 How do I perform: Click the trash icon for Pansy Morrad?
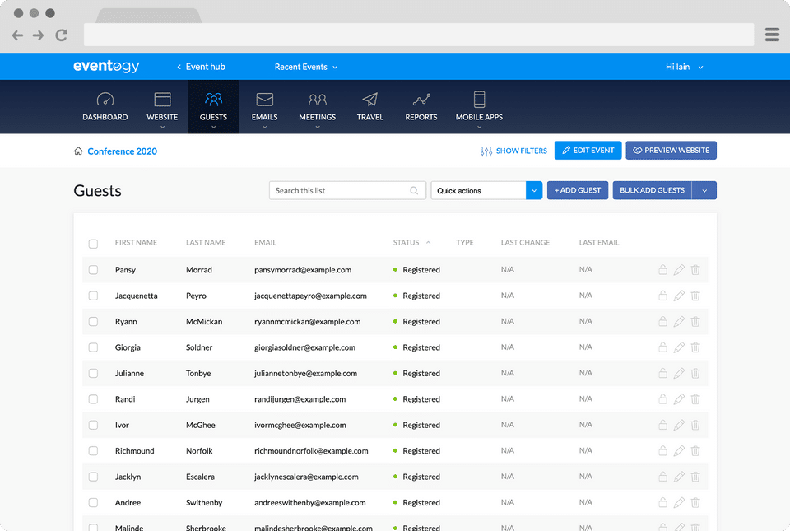pos(695,269)
